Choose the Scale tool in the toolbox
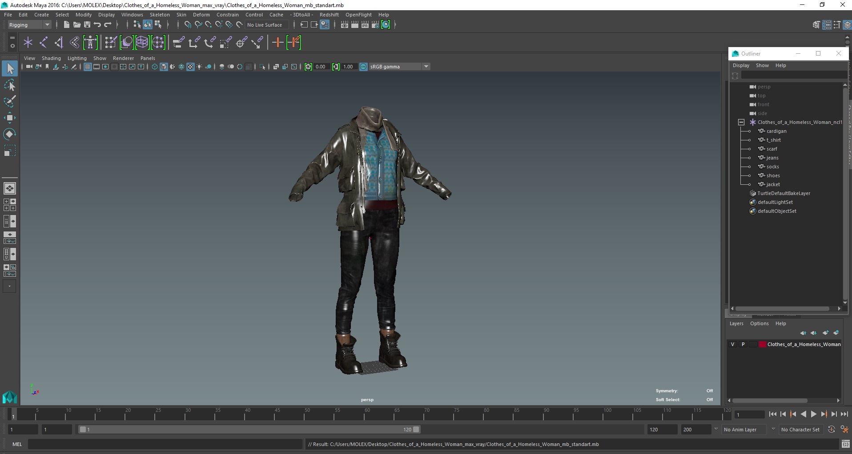This screenshot has width=852, height=454. (10, 151)
